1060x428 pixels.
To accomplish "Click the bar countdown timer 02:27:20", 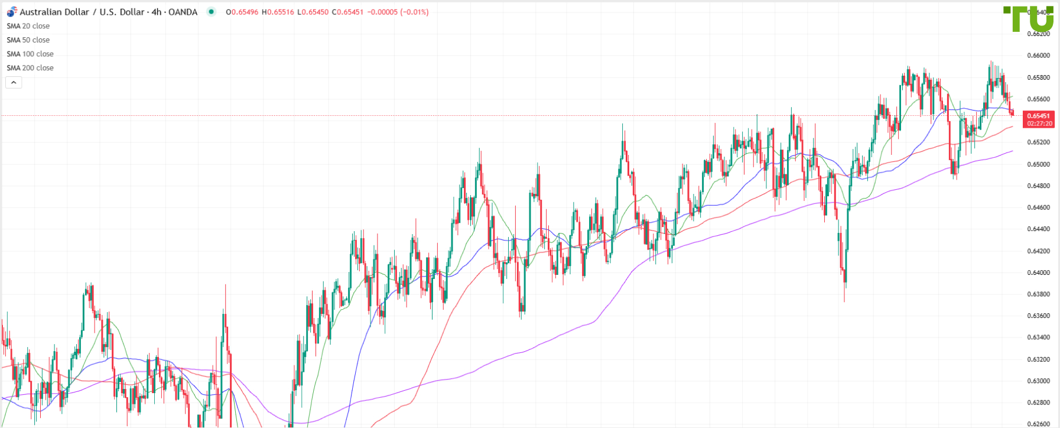I will click(1039, 124).
